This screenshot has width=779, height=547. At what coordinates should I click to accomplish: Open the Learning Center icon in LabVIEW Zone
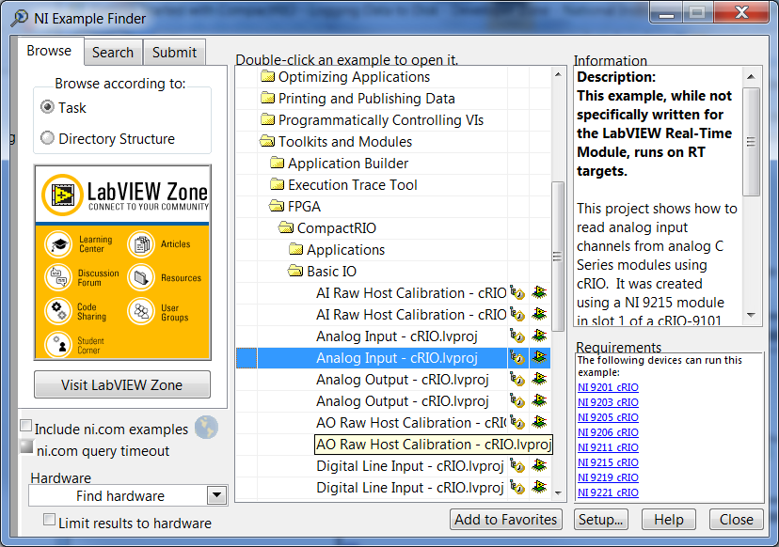click(58, 244)
